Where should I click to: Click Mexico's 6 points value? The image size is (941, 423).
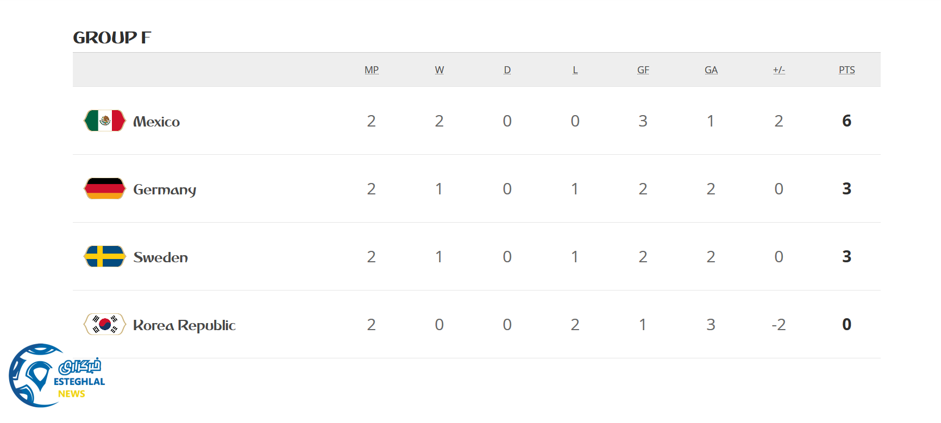click(846, 121)
